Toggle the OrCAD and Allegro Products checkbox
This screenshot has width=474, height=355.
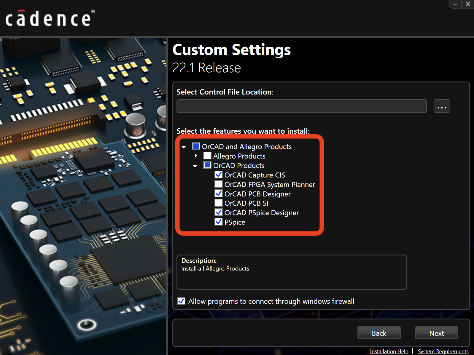click(196, 146)
